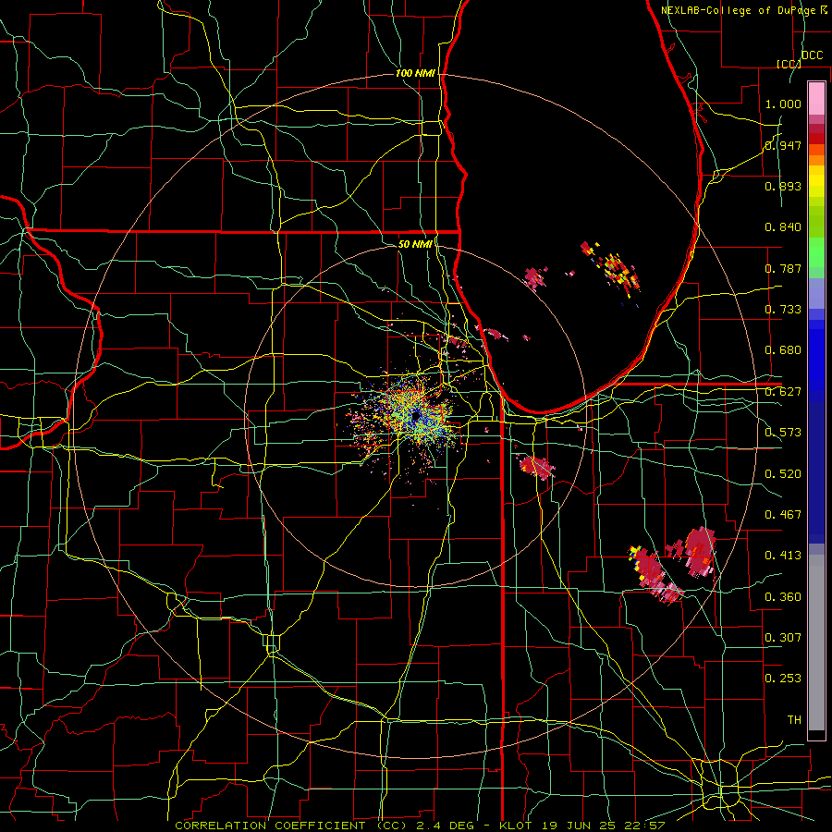Select the 0.253 legend value
The height and width of the screenshot is (832, 832).
point(783,679)
